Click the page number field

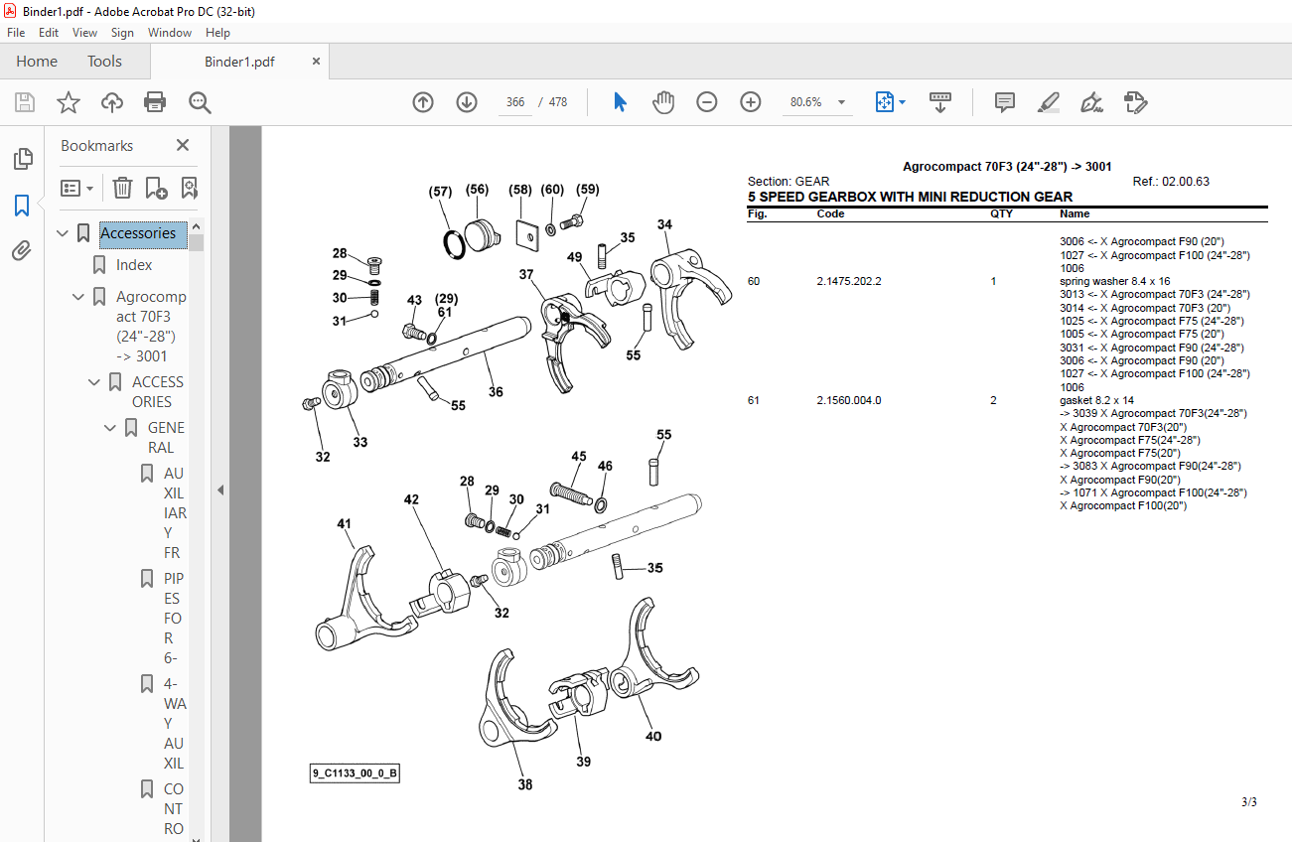(x=514, y=102)
